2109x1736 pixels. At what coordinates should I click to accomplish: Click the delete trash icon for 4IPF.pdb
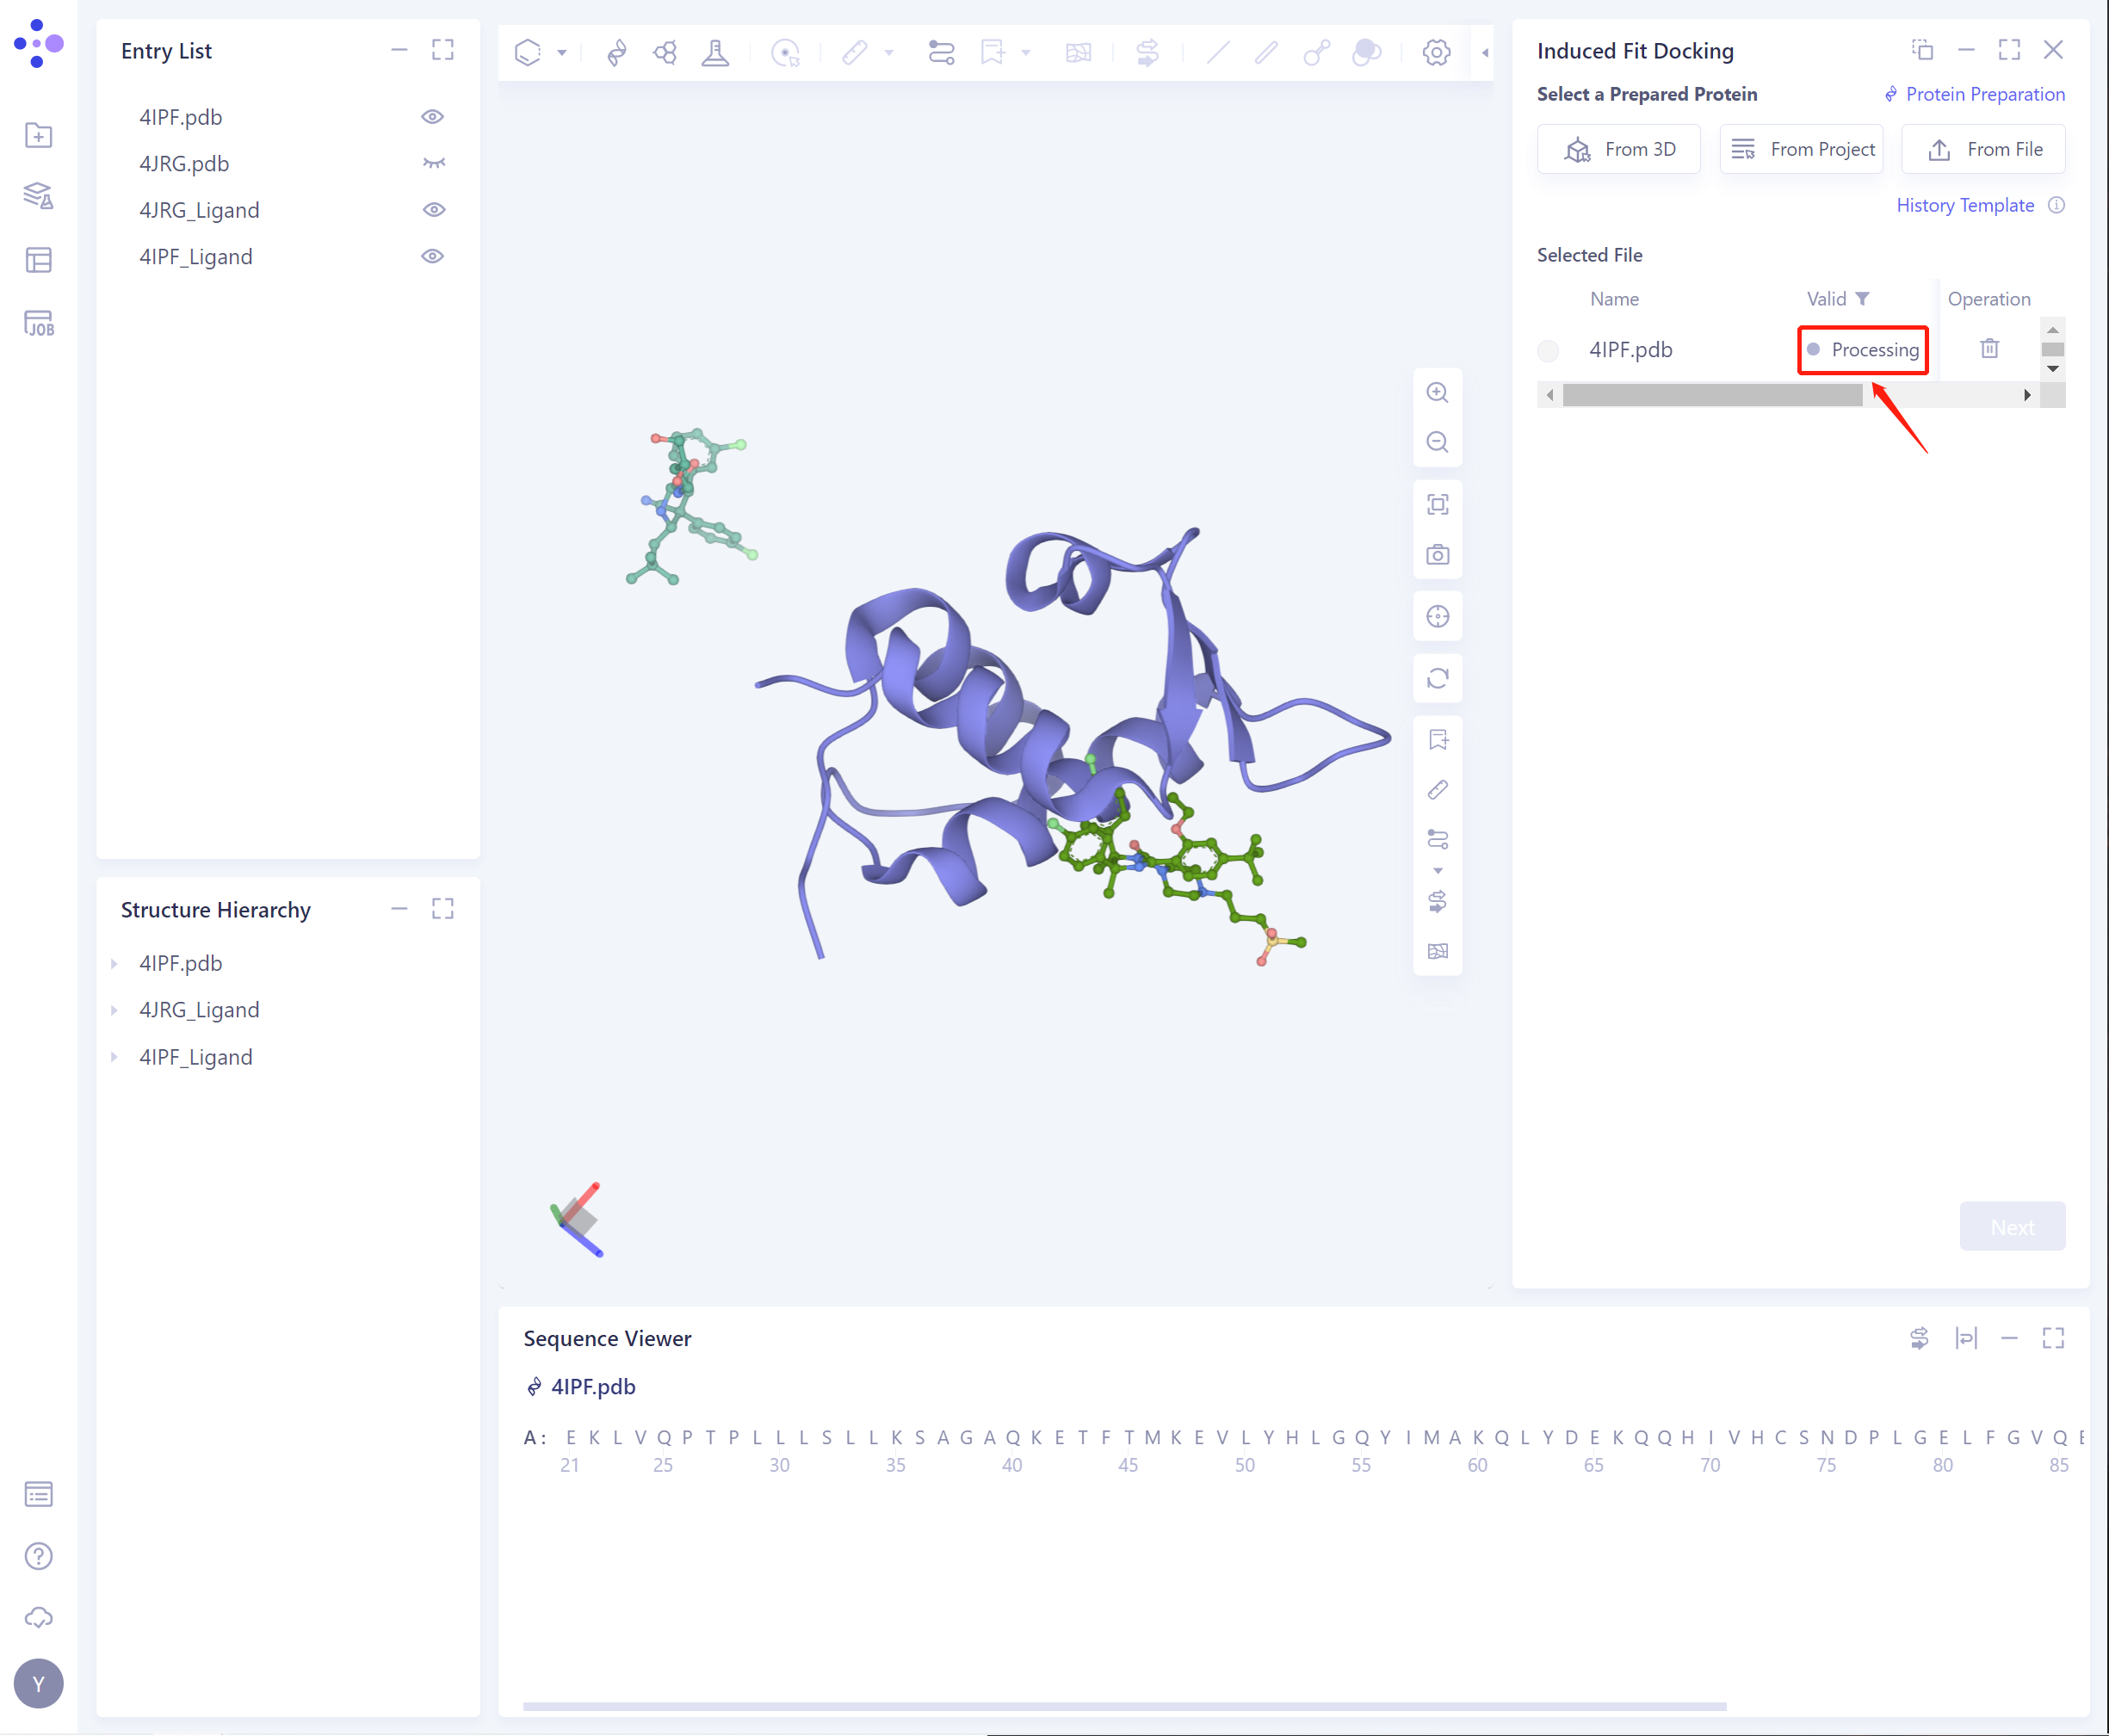pyautogui.click(x=1989, y=349)
